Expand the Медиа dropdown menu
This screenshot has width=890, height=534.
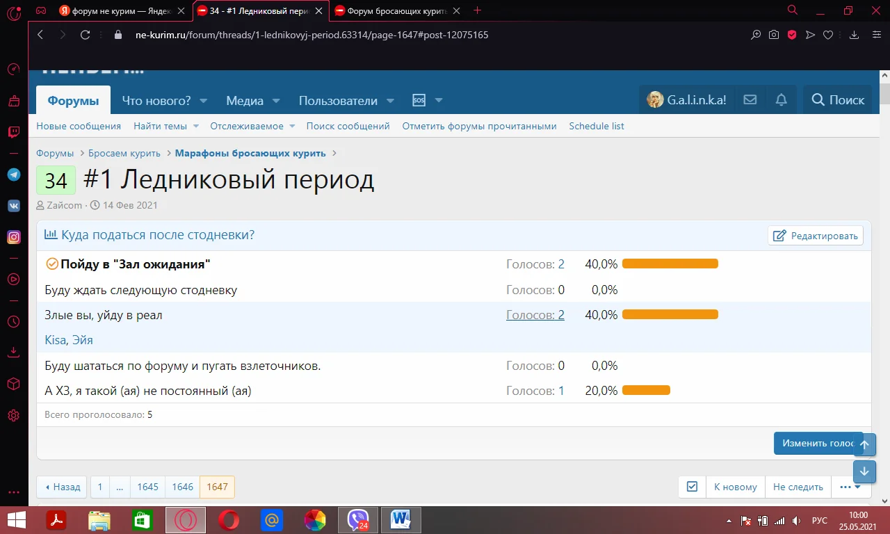tap(252, 100)
